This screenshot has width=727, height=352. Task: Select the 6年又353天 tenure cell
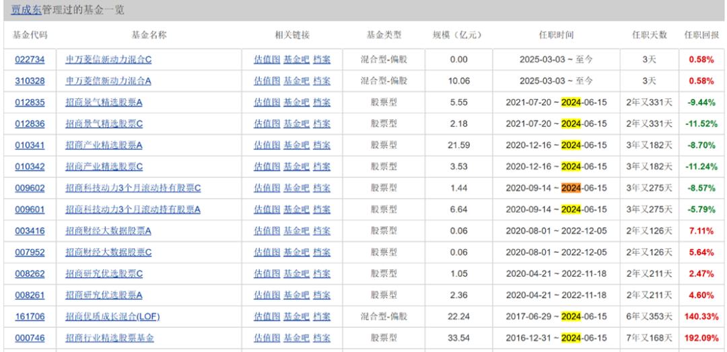(x=649, y=317)
